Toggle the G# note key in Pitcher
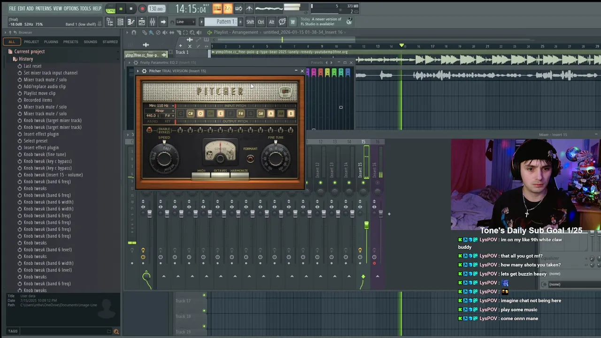 (261, 114)
